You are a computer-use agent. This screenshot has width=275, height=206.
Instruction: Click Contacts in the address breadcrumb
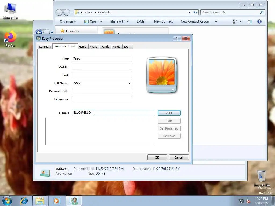coord(104,12)
